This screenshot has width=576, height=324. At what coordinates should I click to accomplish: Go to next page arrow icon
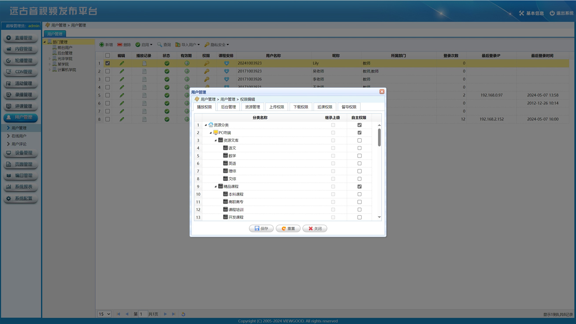(165, 314)
